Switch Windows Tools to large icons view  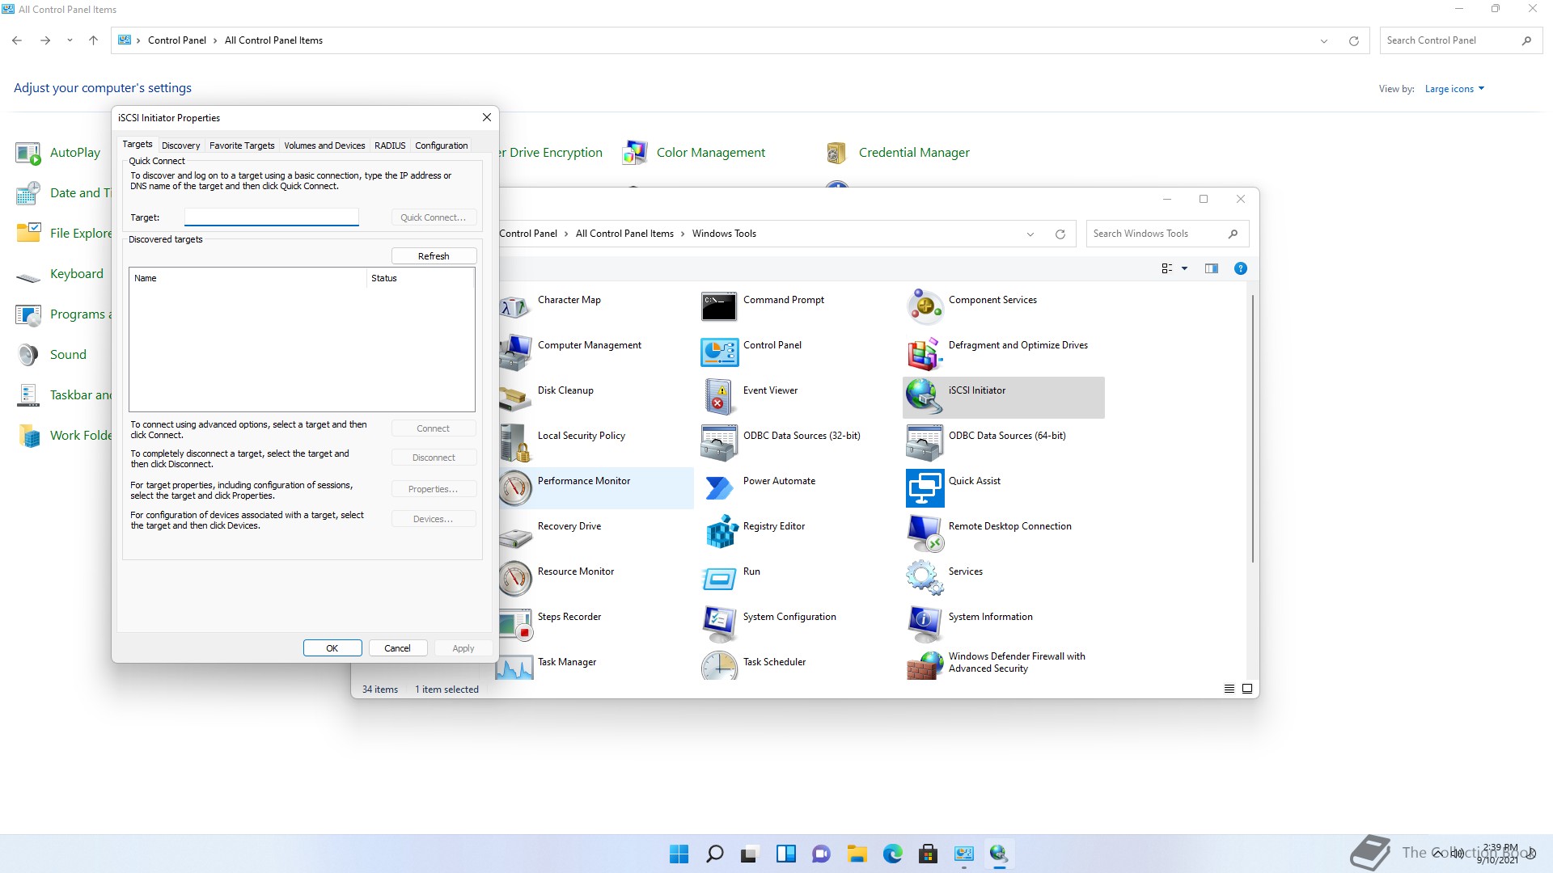point(1247,689)
